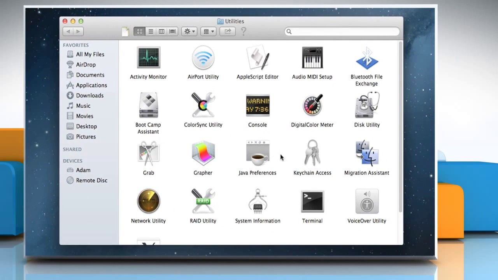Click the magnifying glass in search field
The image size is (498, 280).
(x=289, y=31)
